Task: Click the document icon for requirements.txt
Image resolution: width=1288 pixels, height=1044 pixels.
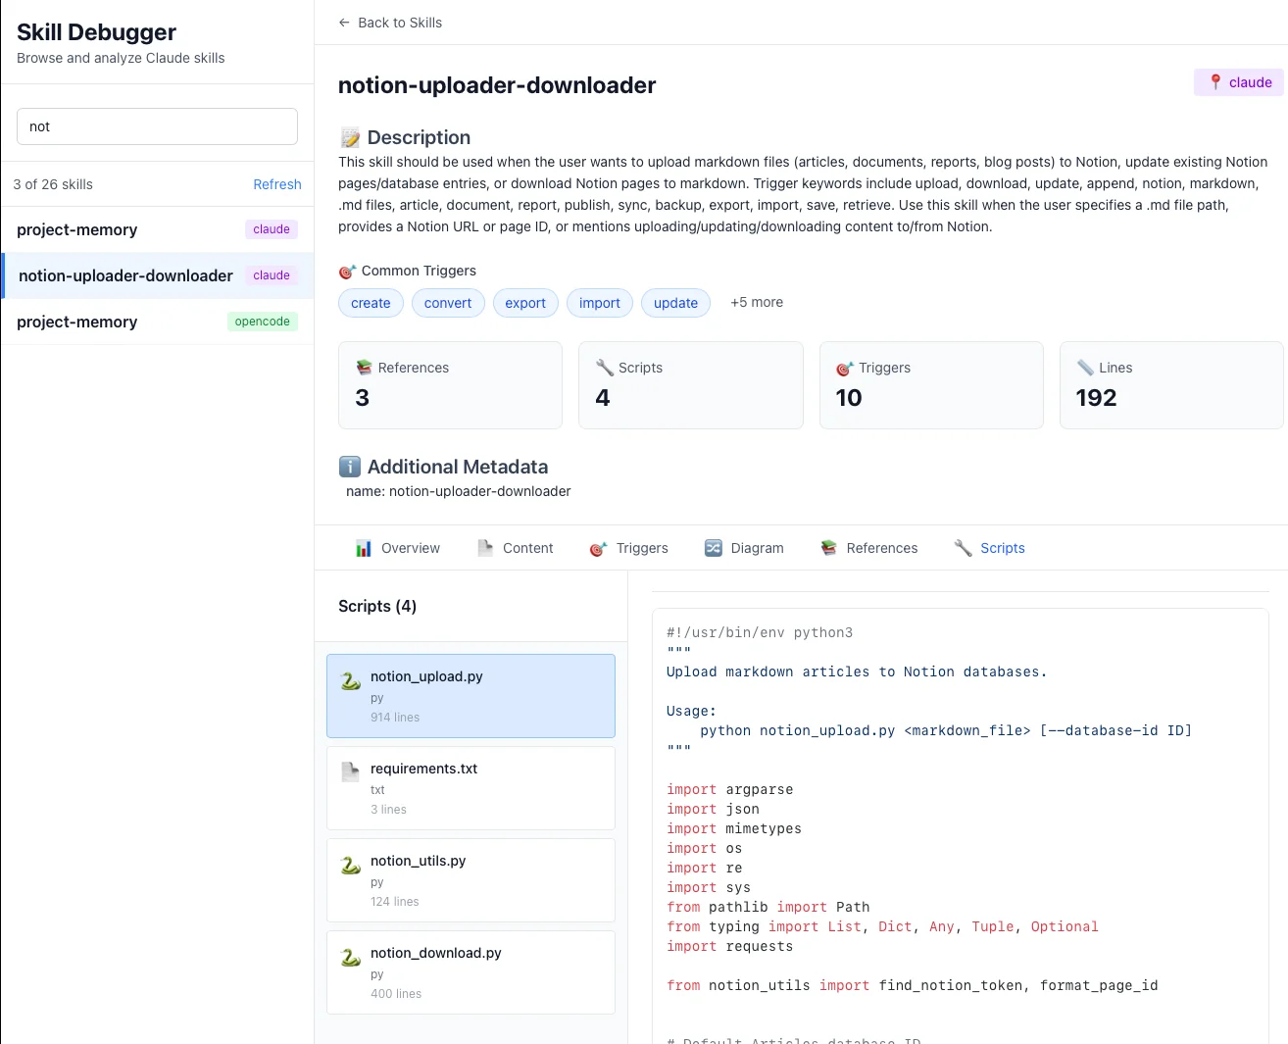Action: [350, 772]
